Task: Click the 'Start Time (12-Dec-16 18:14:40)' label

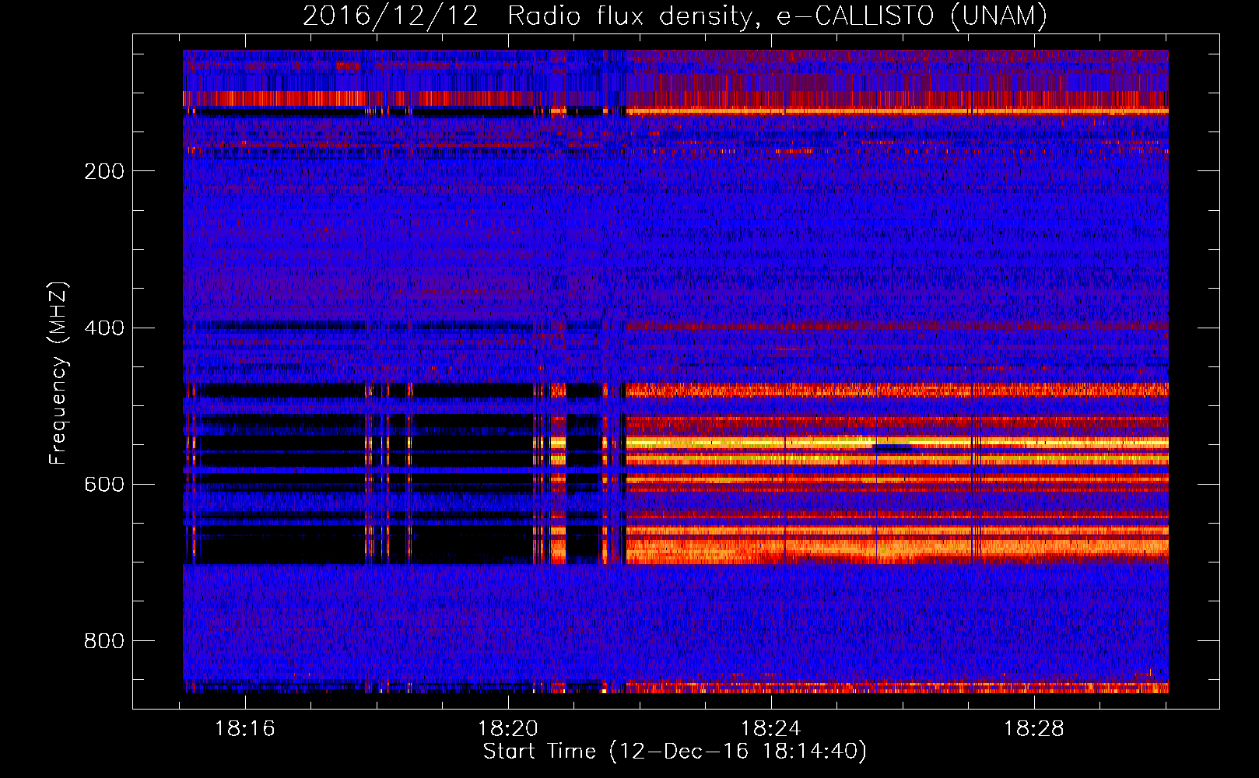Action: click(675, 752)
